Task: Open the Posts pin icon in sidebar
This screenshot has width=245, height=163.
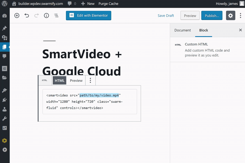Action: (x=4, y=28)
